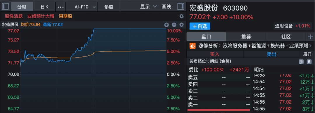Click the stock code 603090
This screenshot has height=113, width=315.
coord(235,8)
